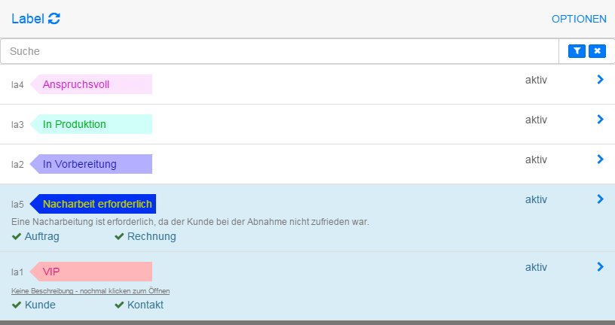Toggle the Auftrag checkmark
This screenshot has width=615, height=325.
click(x=17, y=236)
